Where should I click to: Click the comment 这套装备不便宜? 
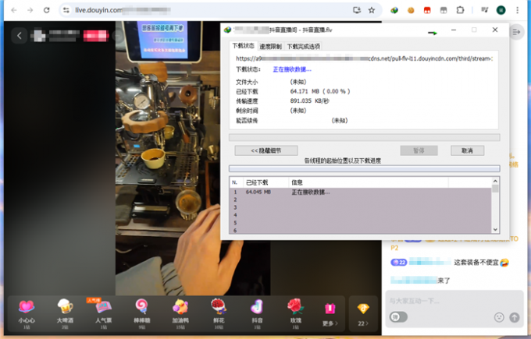[476, 263]
